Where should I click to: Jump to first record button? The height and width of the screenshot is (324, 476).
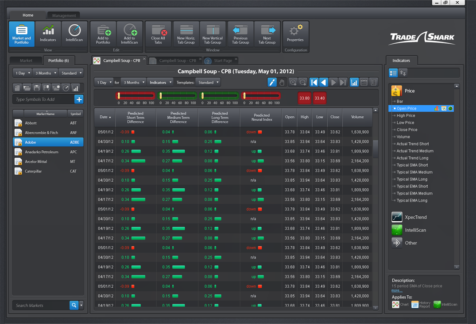[x=314, y=82]
